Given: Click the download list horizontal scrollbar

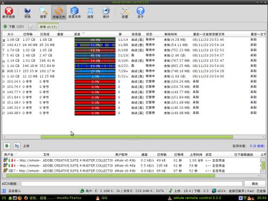Looking at the screenshot, I should coord(137,137).
